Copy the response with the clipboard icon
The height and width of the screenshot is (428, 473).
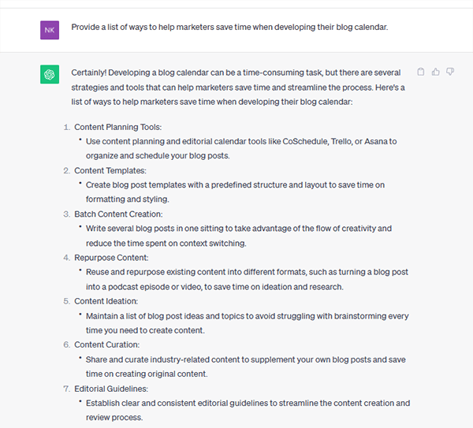click(420, 72)
